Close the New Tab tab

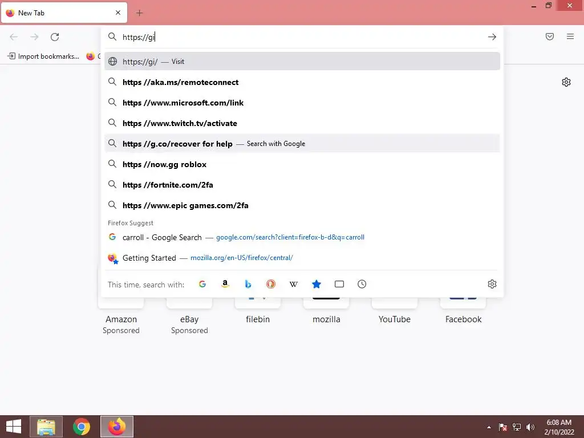click(118, 13)
